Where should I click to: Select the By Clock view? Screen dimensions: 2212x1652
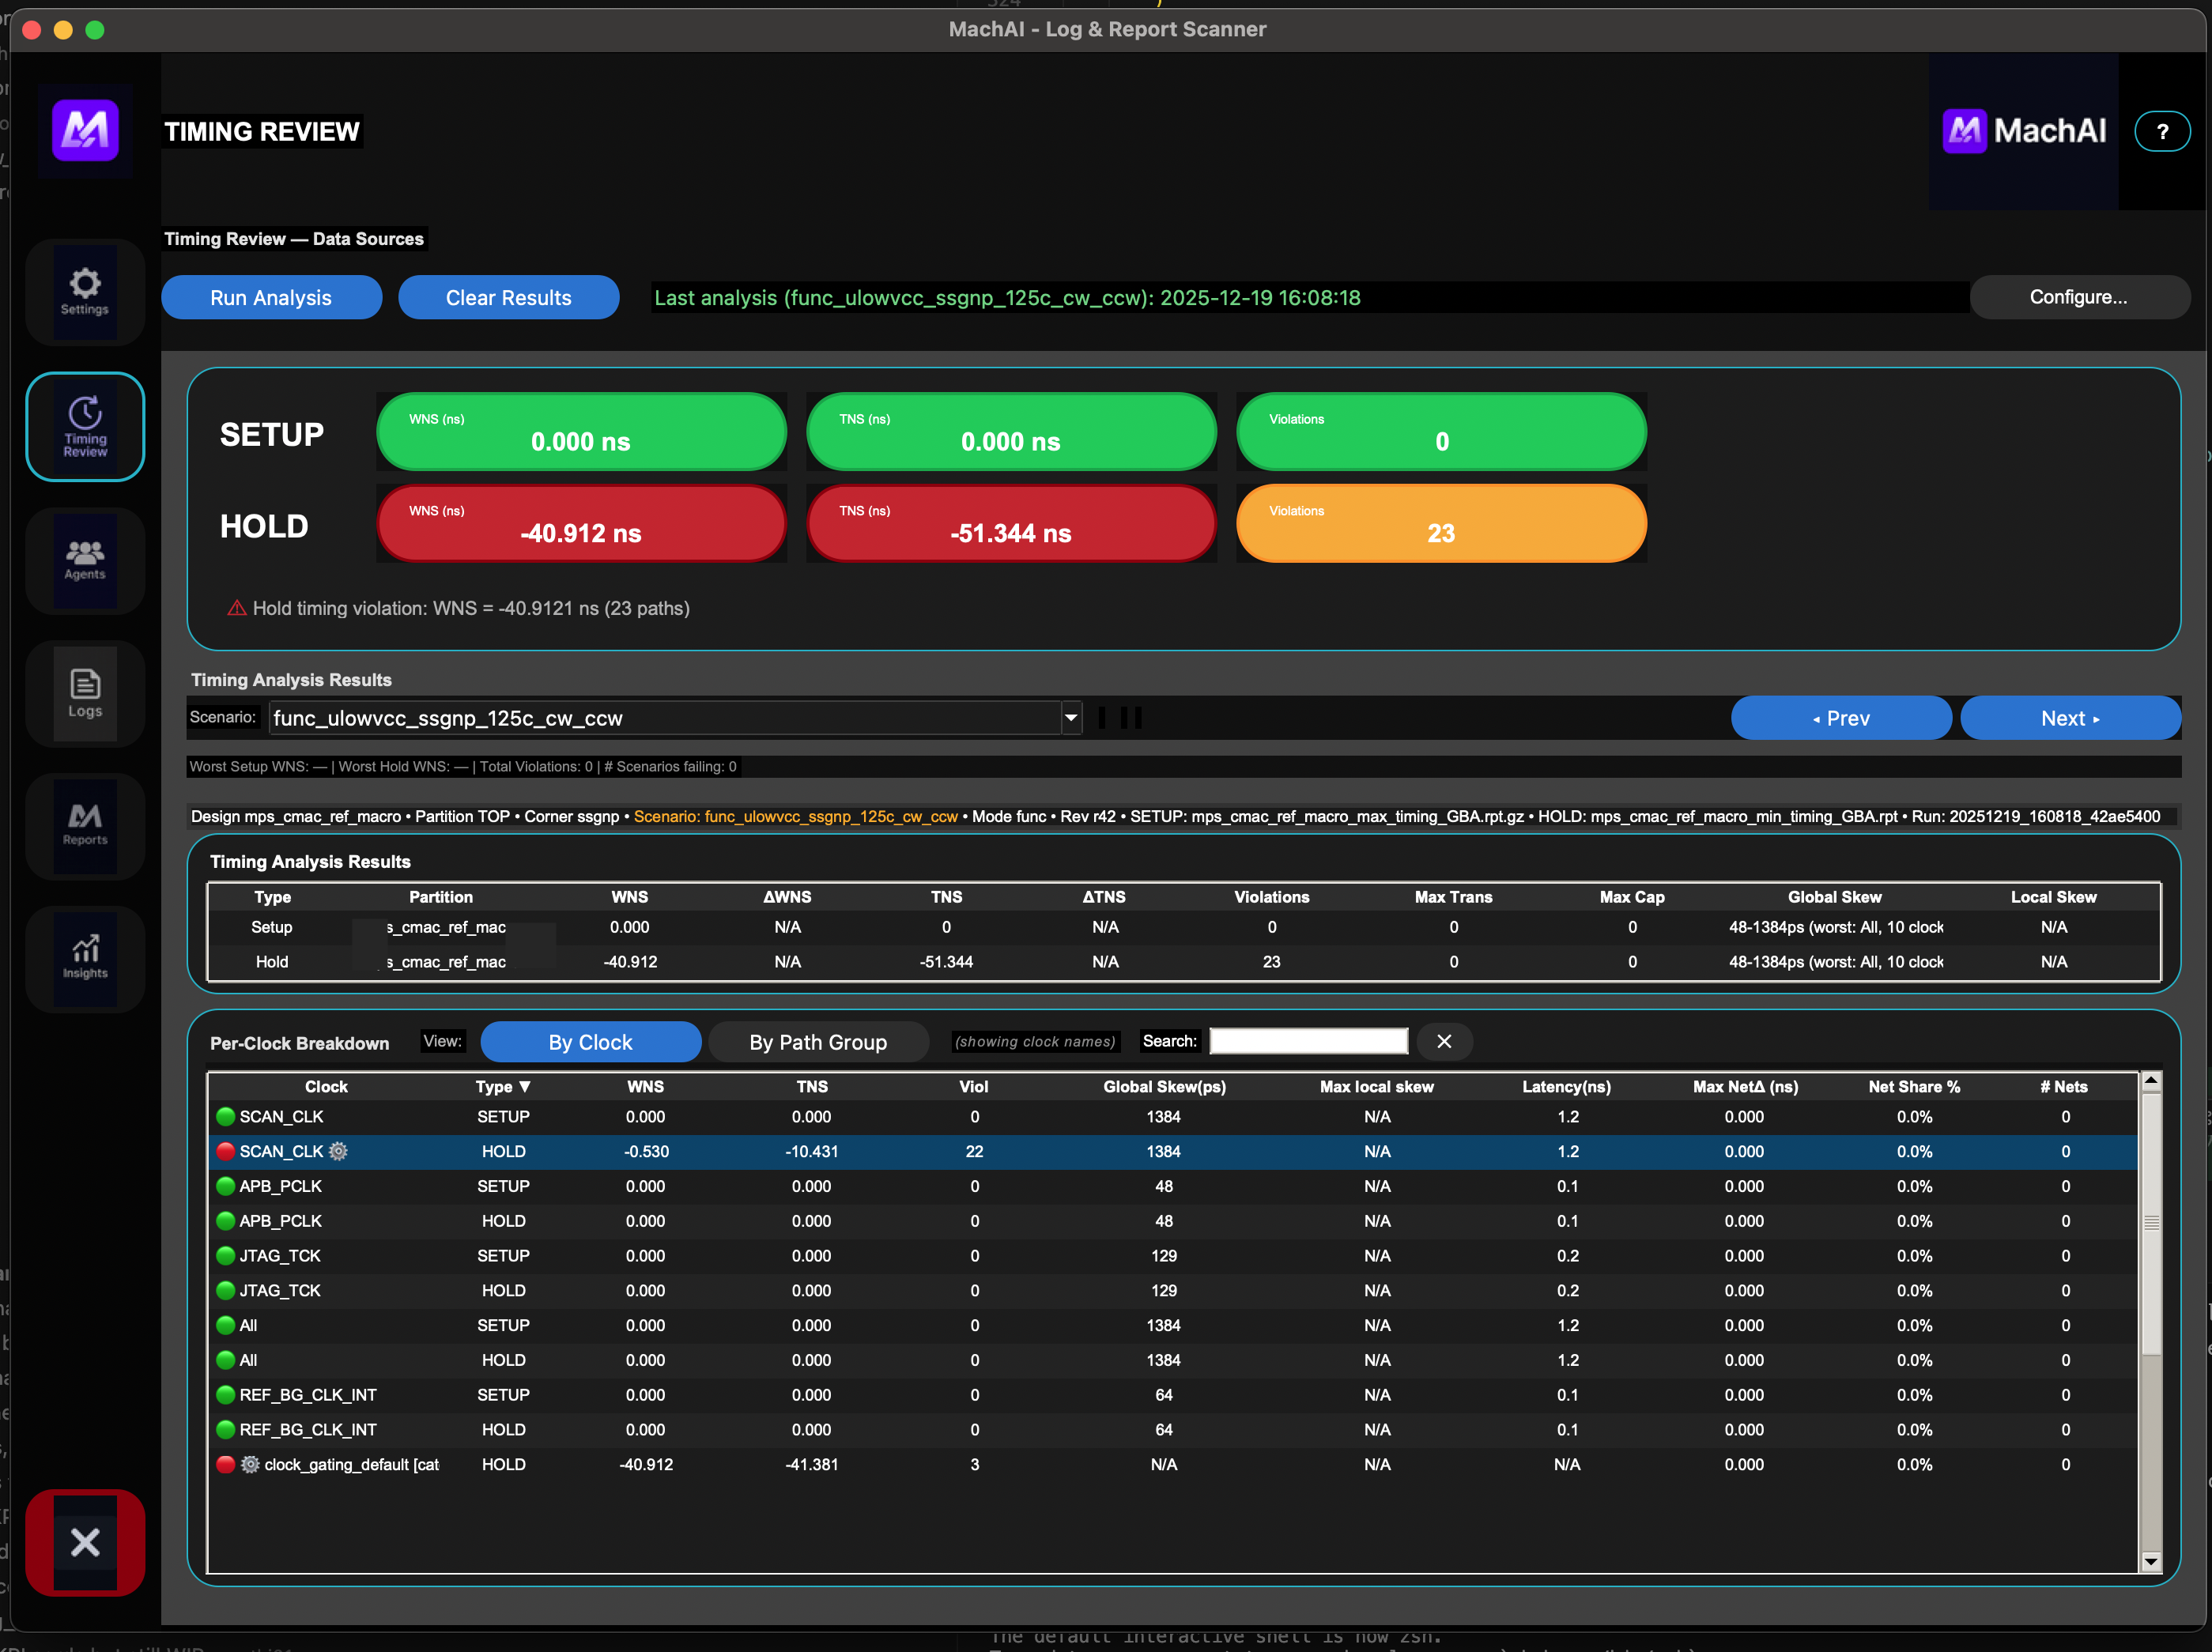pyautogui.click(x=590, y=1041)
